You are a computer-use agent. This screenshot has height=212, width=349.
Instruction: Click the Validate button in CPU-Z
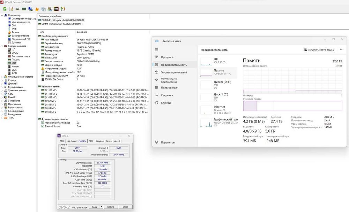[111, 207]
